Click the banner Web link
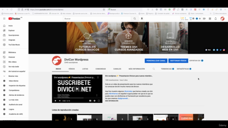Image resolution: width=228 pixels, height=128 pixels. point(208,50)
